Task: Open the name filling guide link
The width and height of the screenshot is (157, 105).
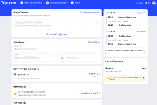Action: coord(90,12)
